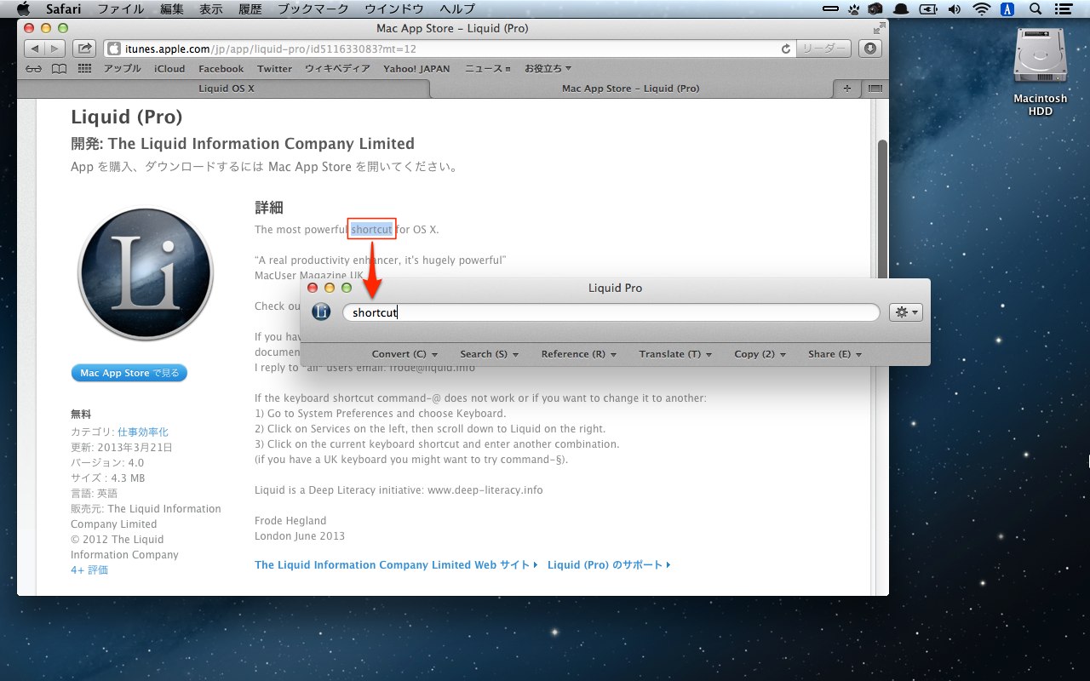Open the 表示 menu

coord(211,9)
